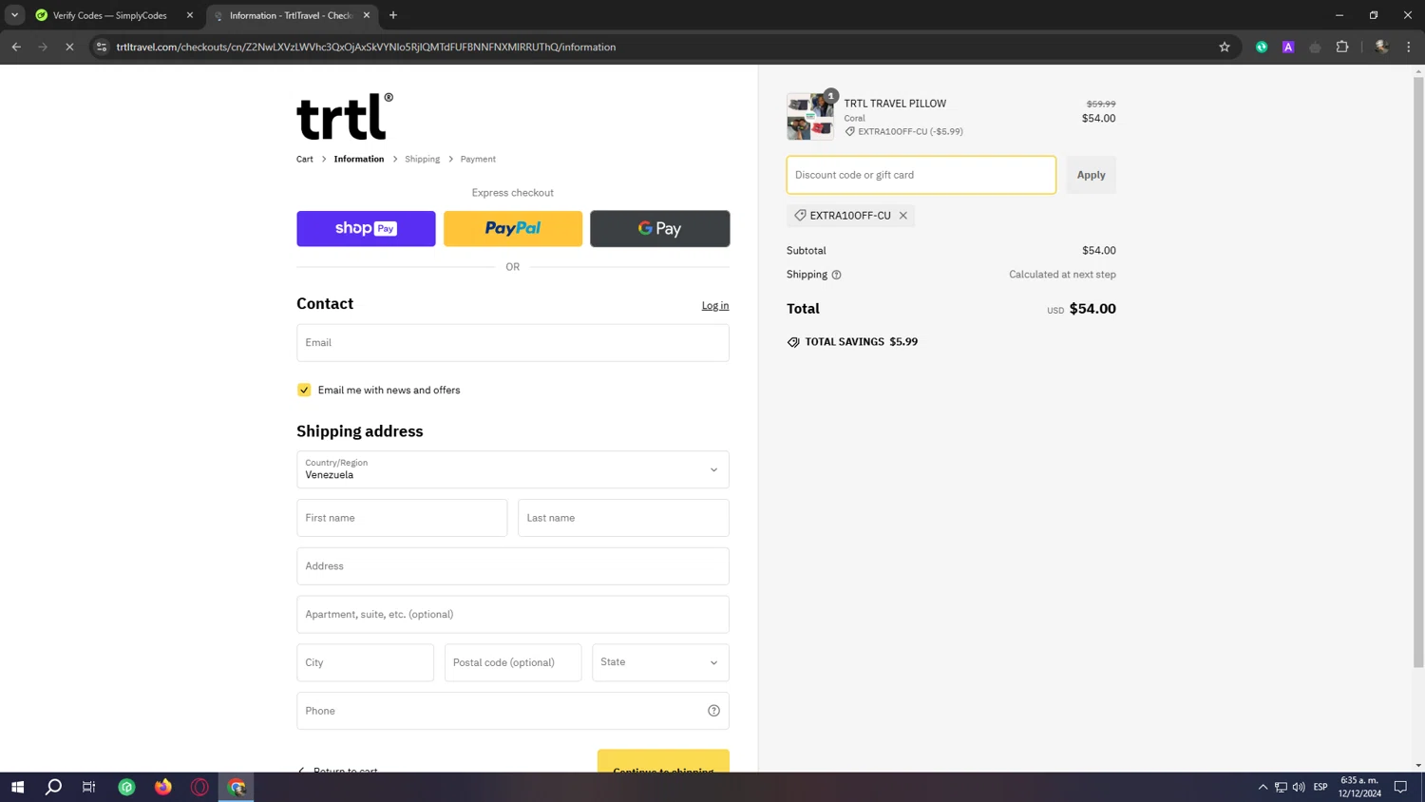1425x802 pixels.
Task: Click Return to cart link
Action: [x=337, y=769]
